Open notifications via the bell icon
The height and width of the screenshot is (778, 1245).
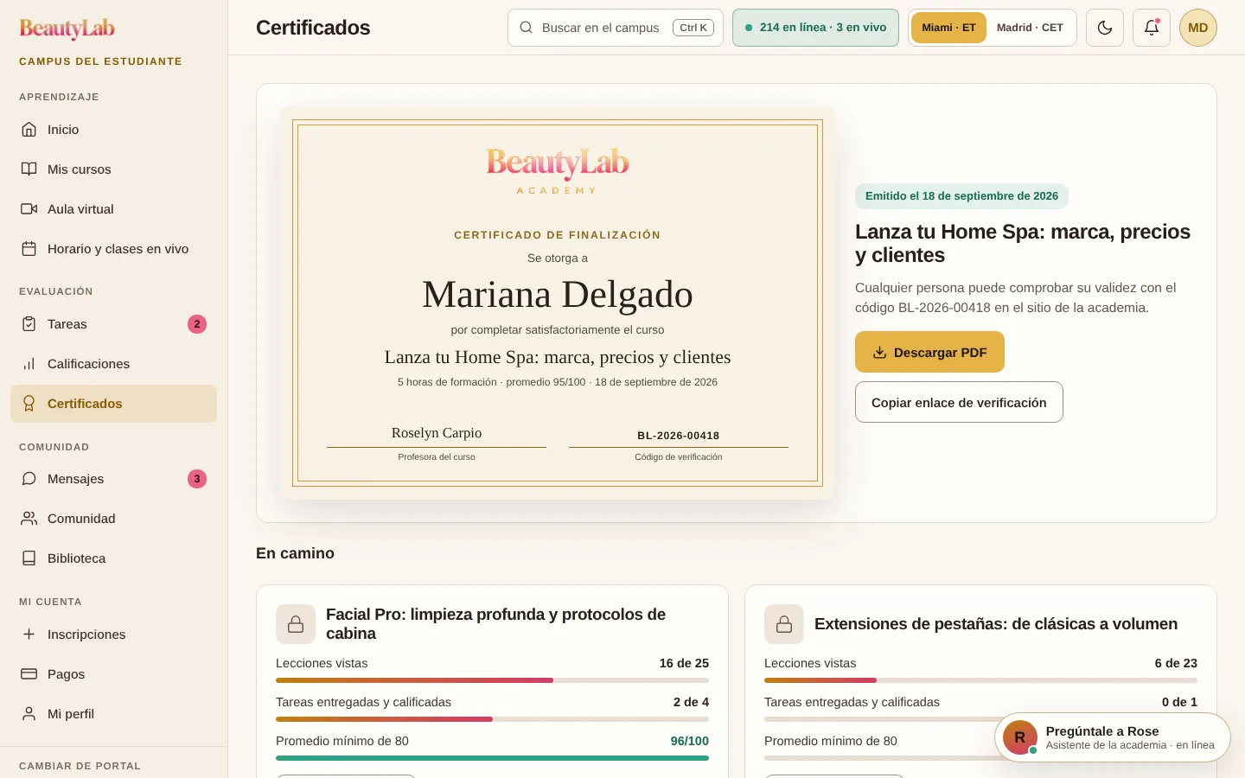point(1152,28)
